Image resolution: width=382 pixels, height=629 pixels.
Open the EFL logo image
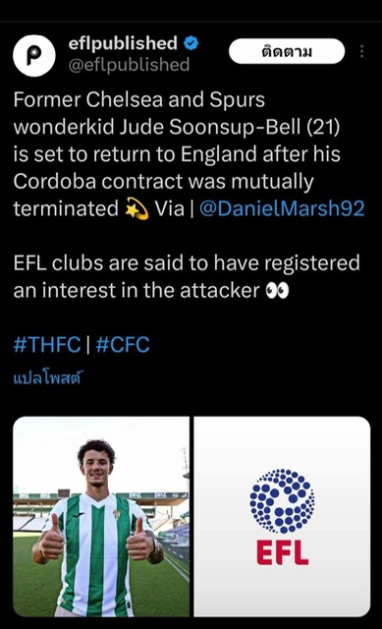click(282, 516)
